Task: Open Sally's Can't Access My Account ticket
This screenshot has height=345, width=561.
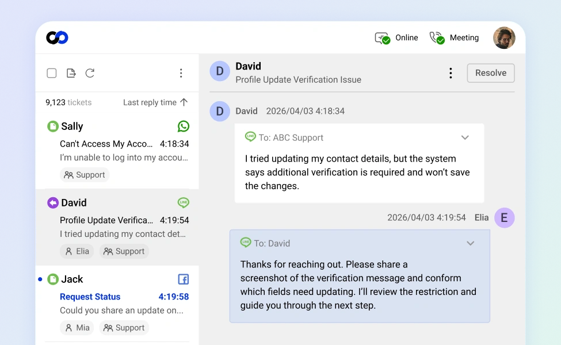Action: (x=117, y=151)
